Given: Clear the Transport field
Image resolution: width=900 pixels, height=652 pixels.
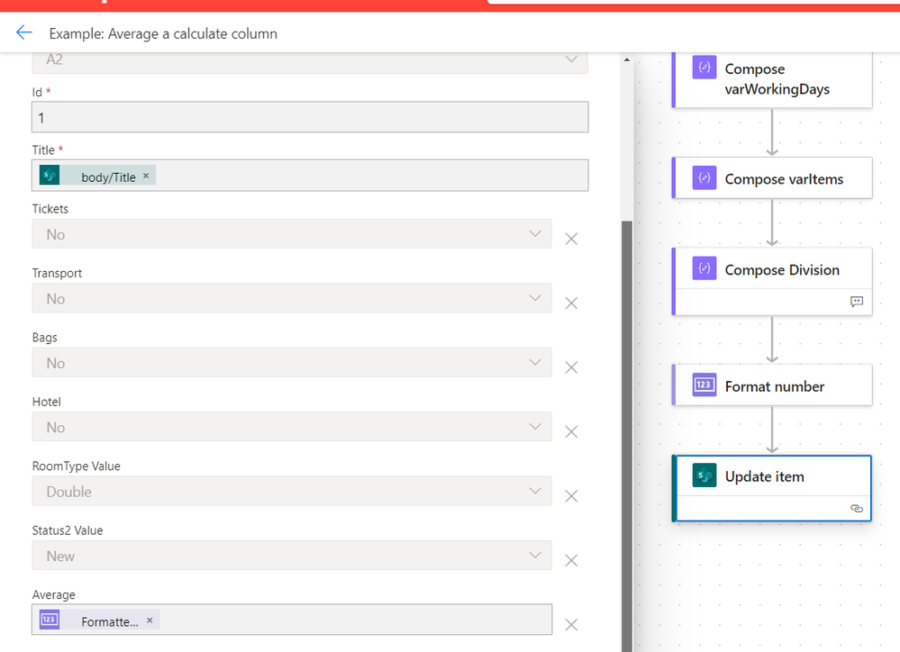Looking at the screenshot, I should (571, 303).
